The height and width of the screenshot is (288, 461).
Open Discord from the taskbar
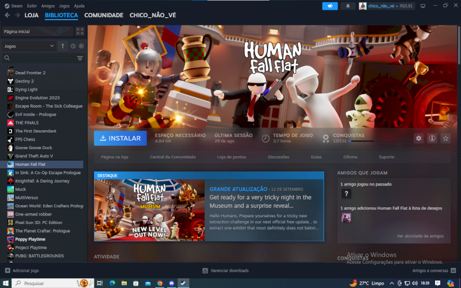click(x=171, y=283)
